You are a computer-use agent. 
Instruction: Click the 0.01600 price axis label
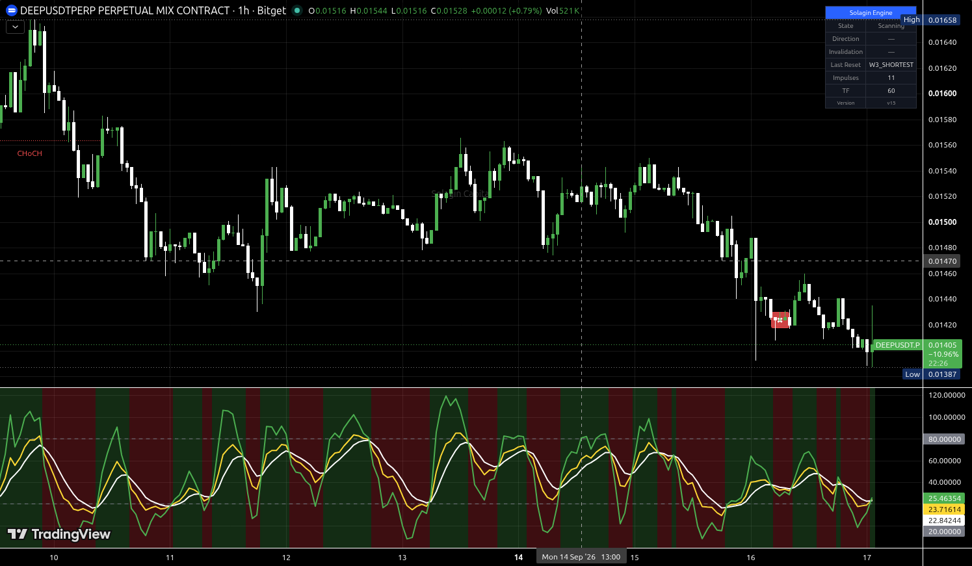point(942,94)
